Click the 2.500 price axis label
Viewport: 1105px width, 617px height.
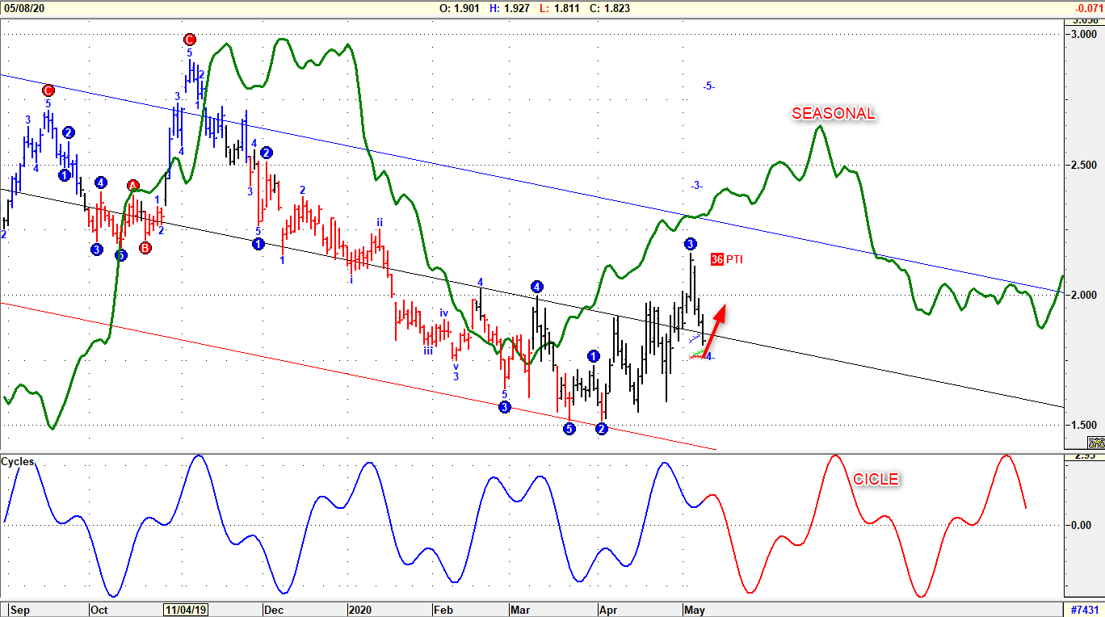pyautogui.click(x=1083, y=165)
